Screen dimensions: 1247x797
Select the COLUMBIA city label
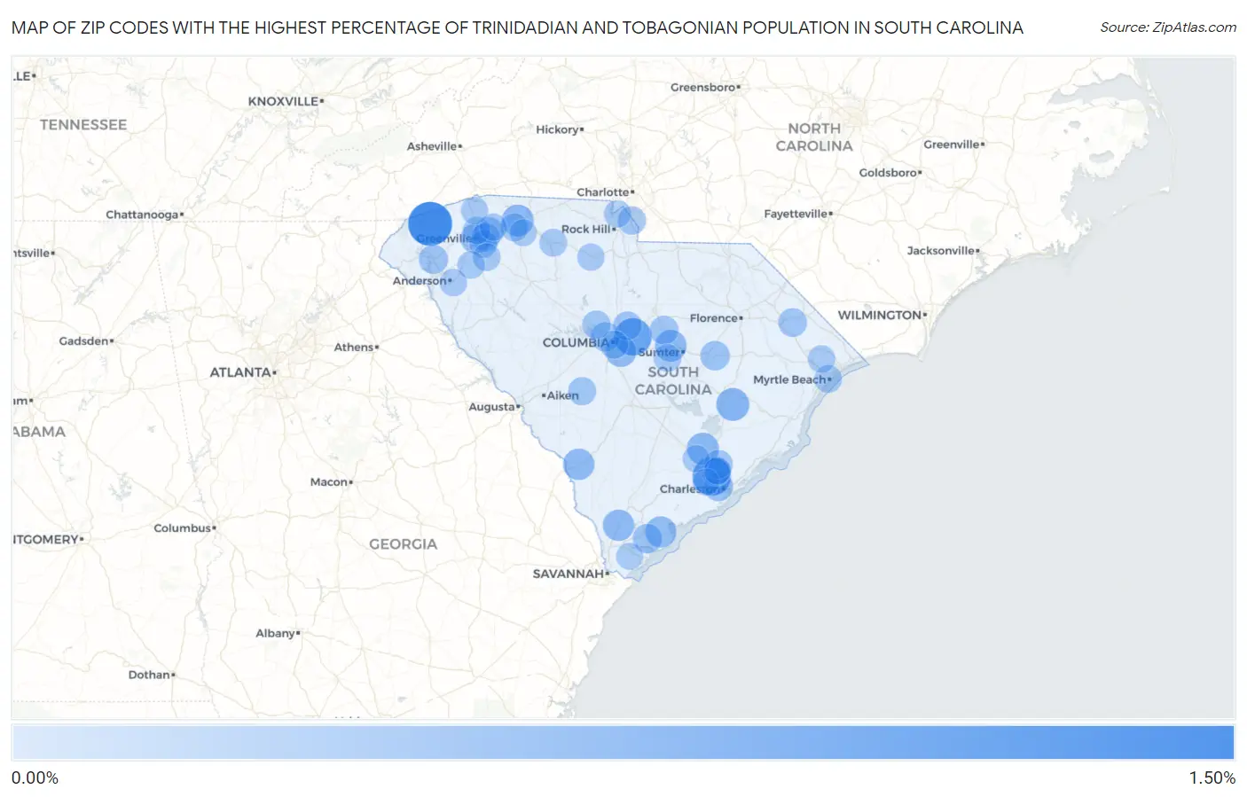tap(576, 342)
